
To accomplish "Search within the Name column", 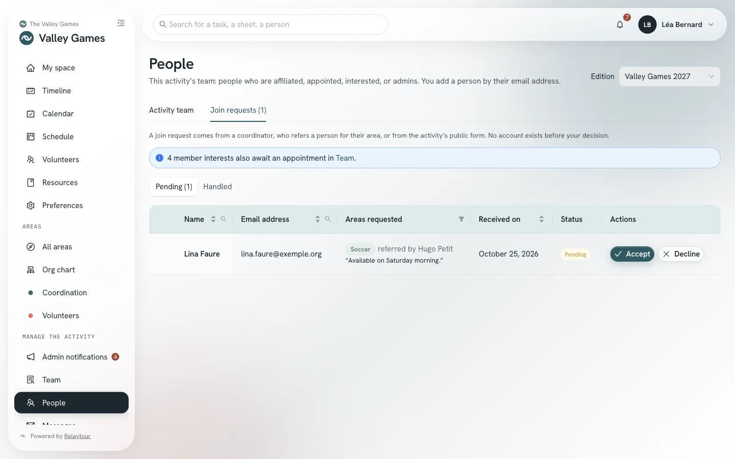I will click(x=223, y=219).
